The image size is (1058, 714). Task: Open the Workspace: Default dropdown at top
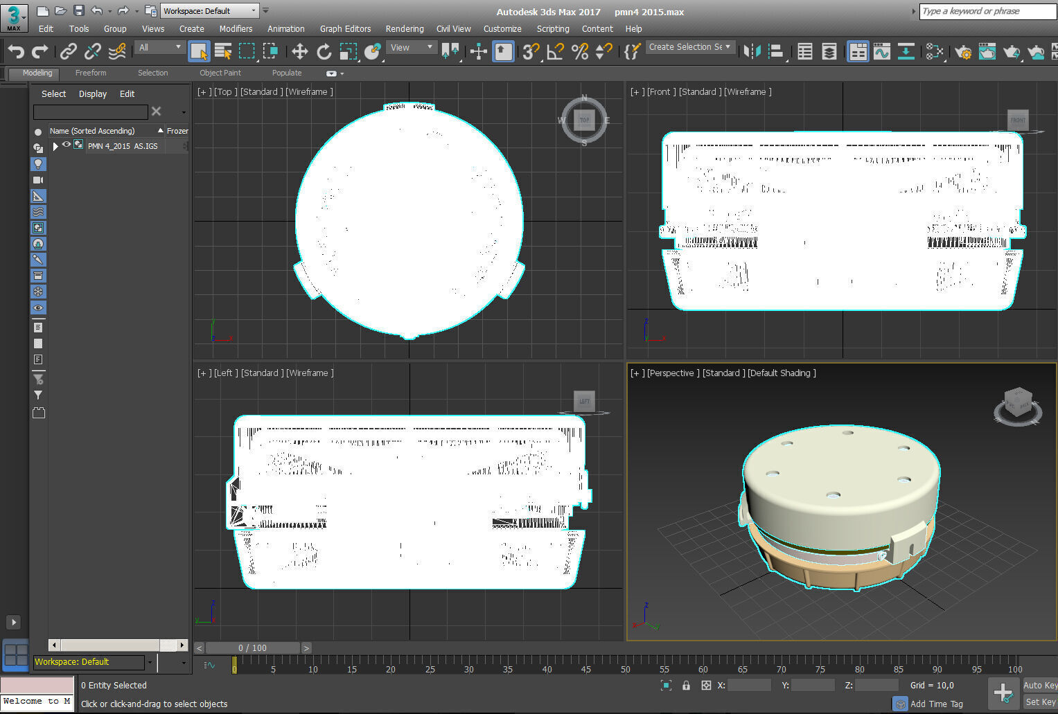209,11
